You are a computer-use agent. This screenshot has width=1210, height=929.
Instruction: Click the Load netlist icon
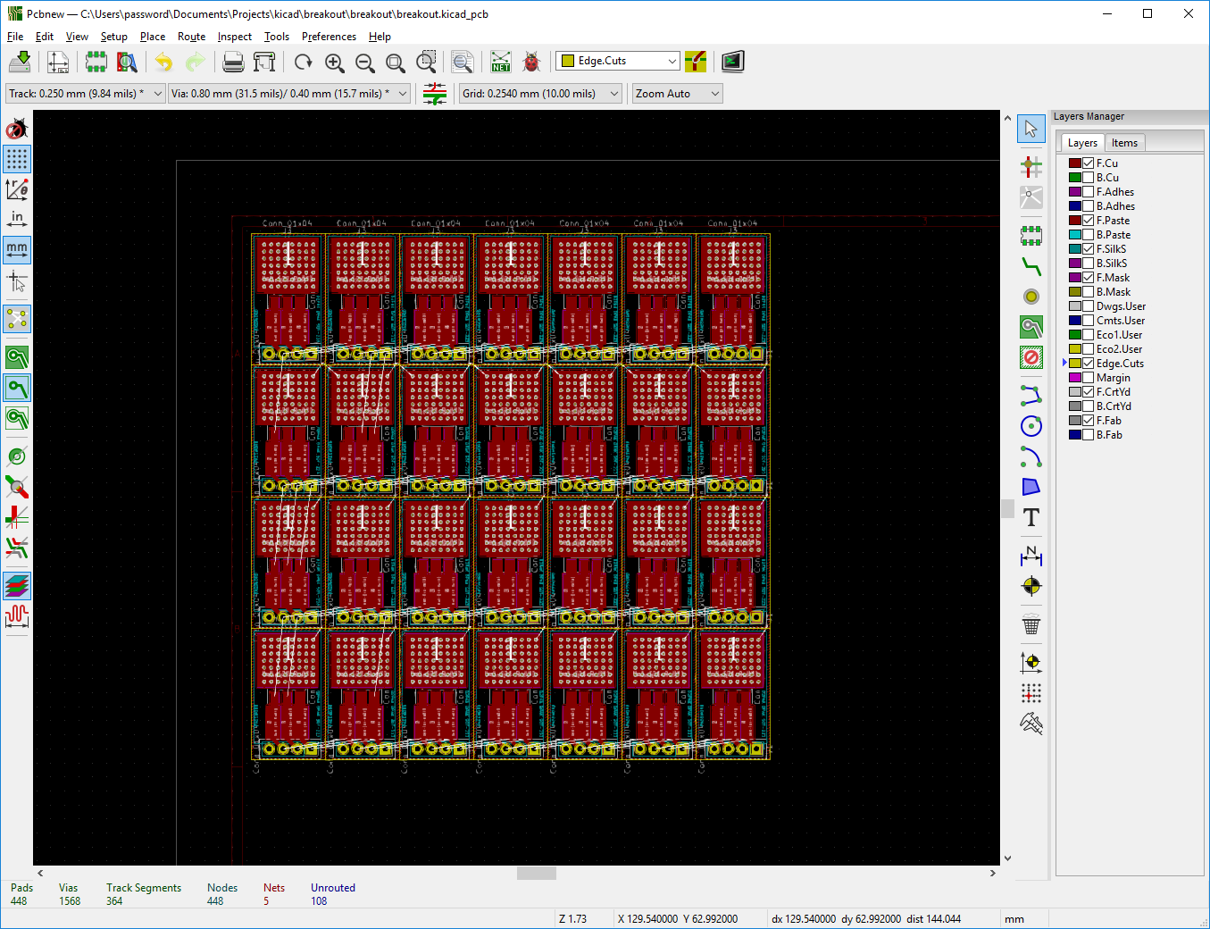[x=501, y=62]
